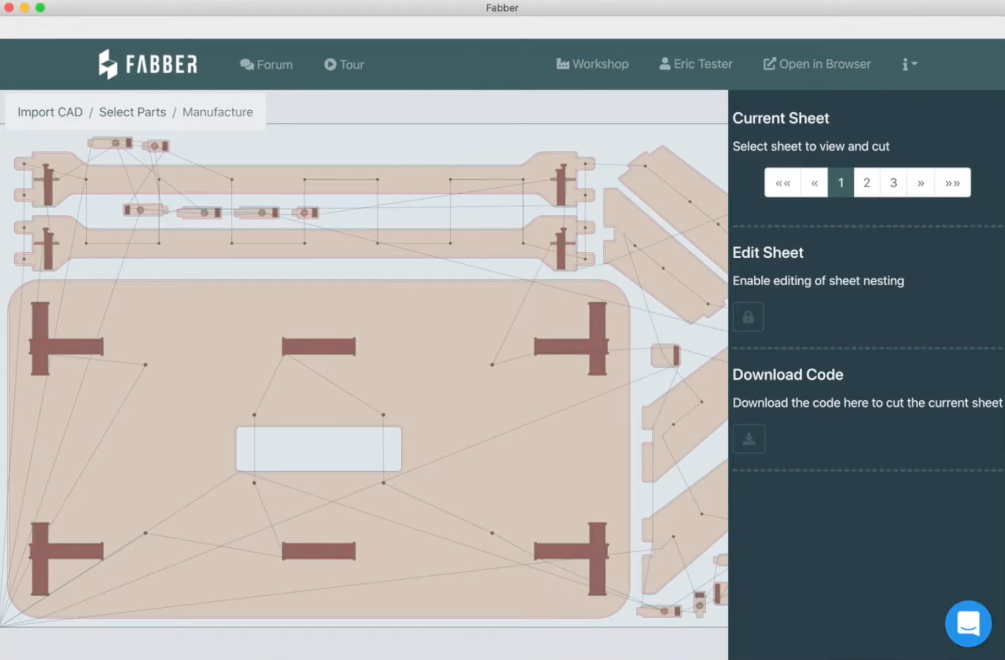
Task: Click the 'Select sheet to view and cut' text
Action: coord(811,146)
